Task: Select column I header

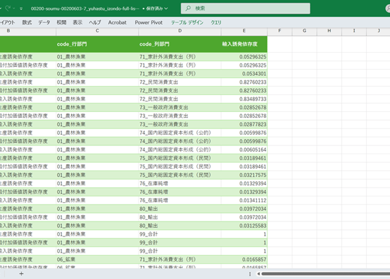Action: coord(354,30)
